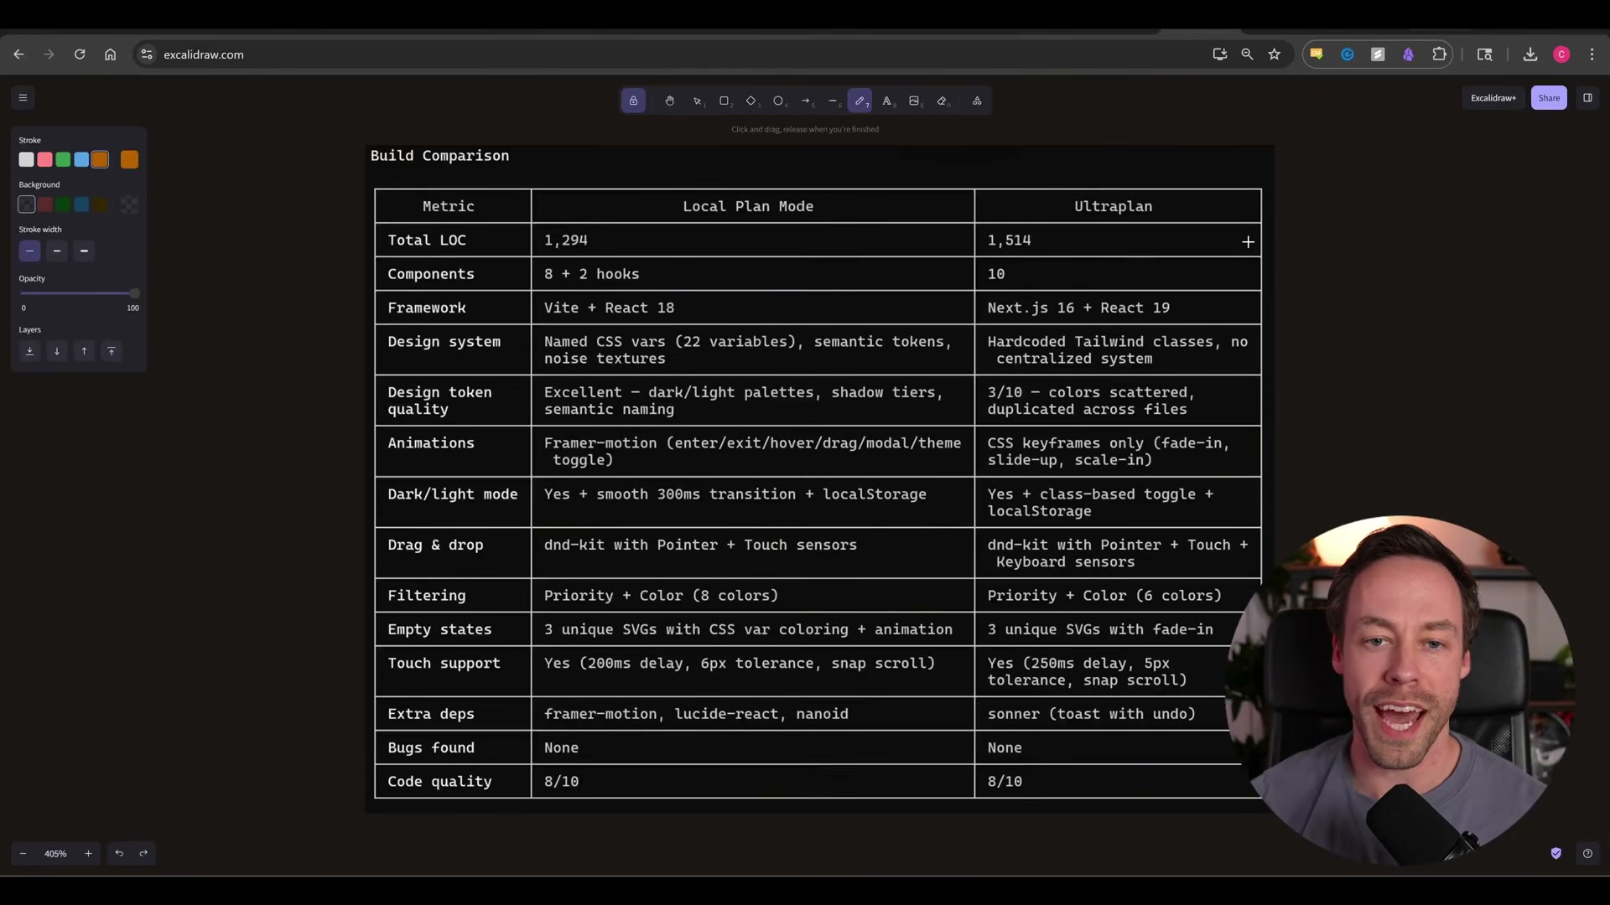
Task: Pick the pink stroke color
Action: point(45,159)
